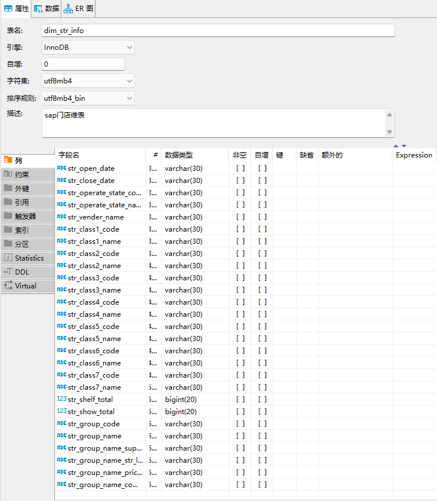Open the 排序规则 utf8mb4_bin dropdown
This screenshot has height=501, width=437.
tap(88, 98)
